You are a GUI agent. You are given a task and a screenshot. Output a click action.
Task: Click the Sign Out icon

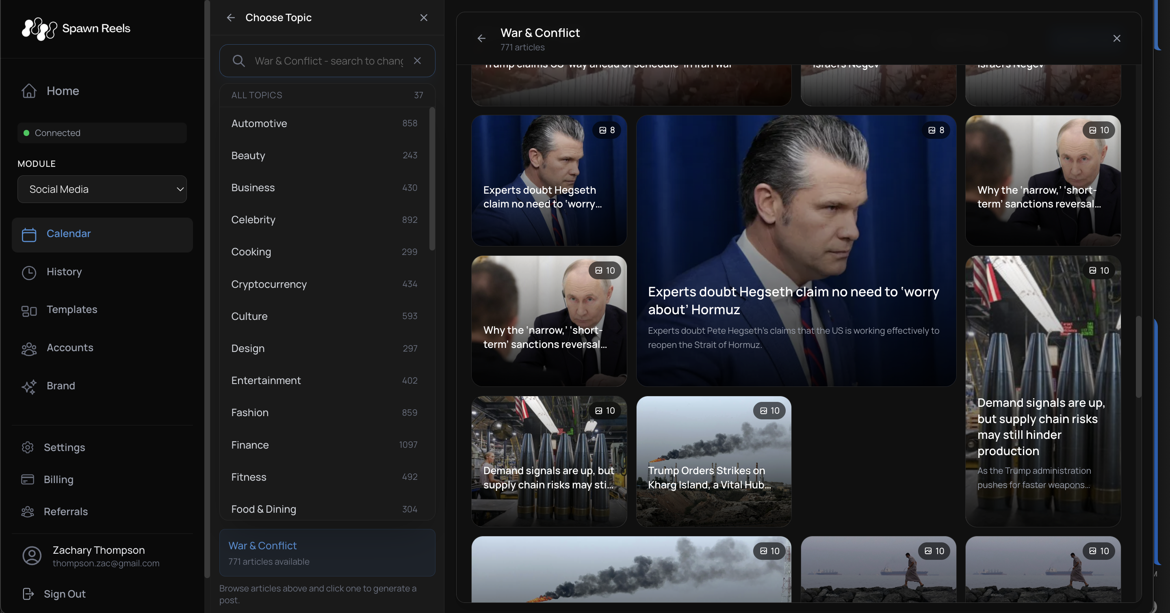[x=28, y=594]
